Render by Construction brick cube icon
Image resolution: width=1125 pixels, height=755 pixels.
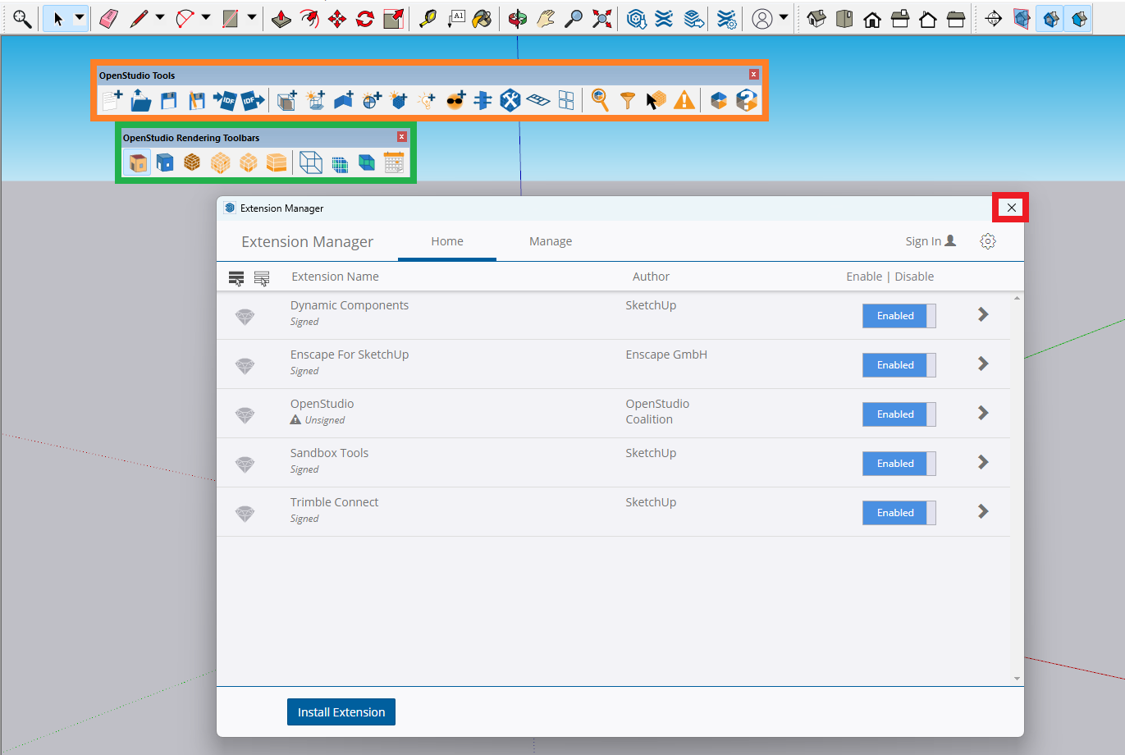point(192,162)
